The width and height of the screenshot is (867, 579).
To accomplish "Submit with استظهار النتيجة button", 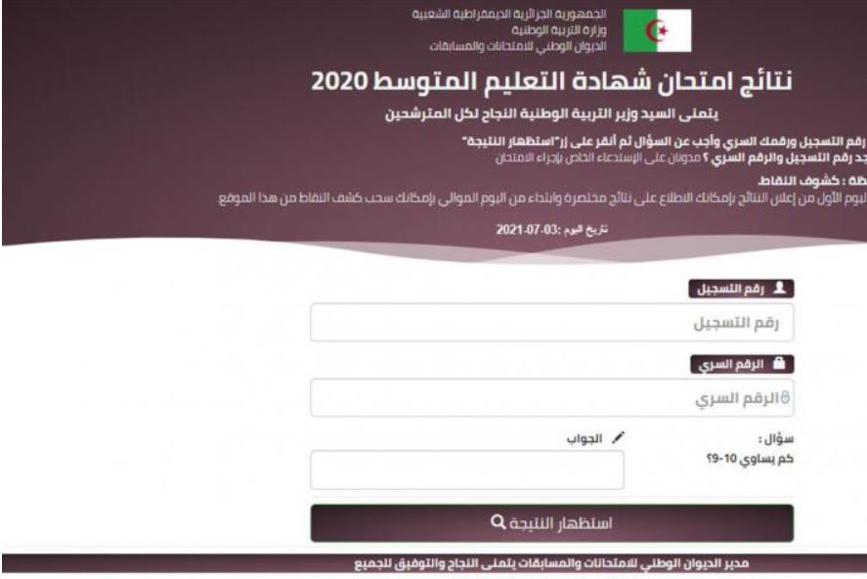I will click(x=552, y=522).
